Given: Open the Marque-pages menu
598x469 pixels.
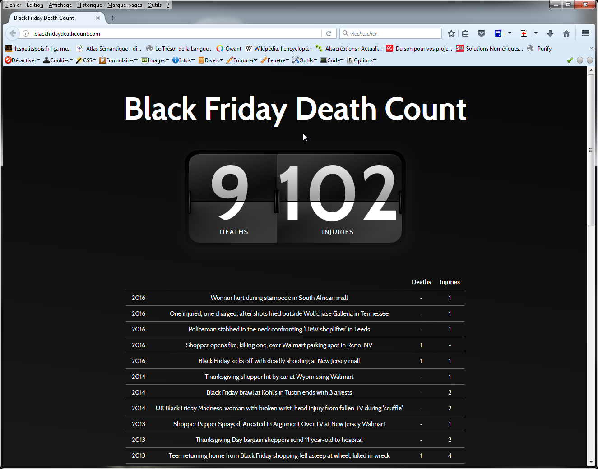Looking at the screenshot, I should coord(125,5).
